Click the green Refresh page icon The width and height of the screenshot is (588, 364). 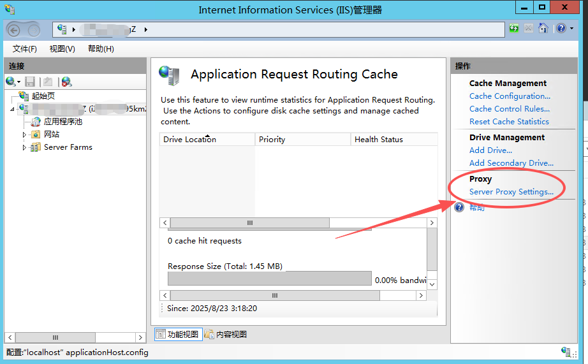point(514,28)
